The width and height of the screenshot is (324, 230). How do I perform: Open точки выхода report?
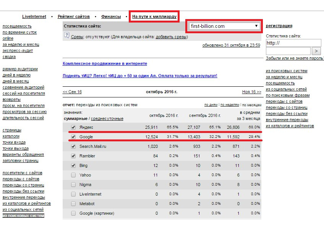pyautogui.click(x=16, y=148)
